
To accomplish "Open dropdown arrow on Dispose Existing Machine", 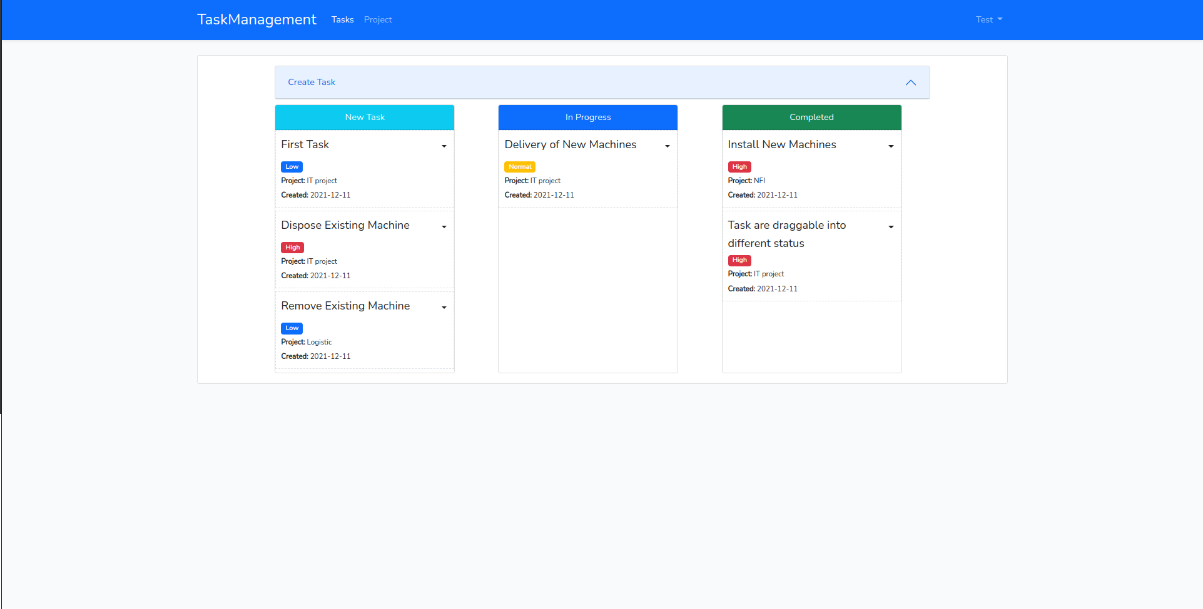I will [x=444, y=226].
